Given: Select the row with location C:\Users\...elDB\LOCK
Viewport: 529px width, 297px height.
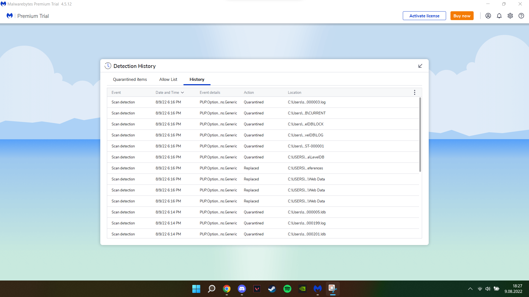Looking at the screenshot, I should coord(263,124).
